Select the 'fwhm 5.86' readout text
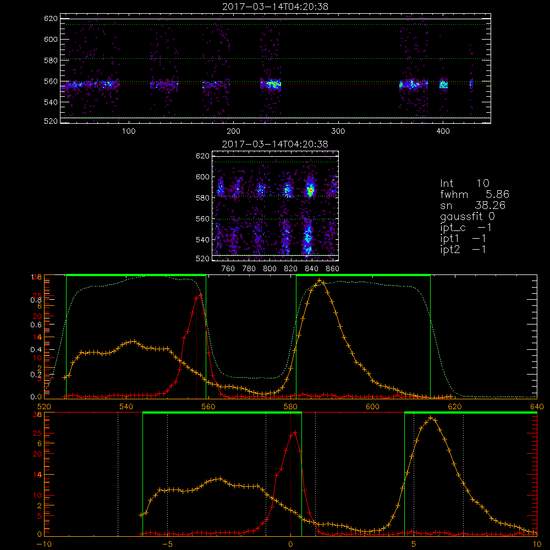The width and height of the screenshot is (550, 550). click(475, 194)
